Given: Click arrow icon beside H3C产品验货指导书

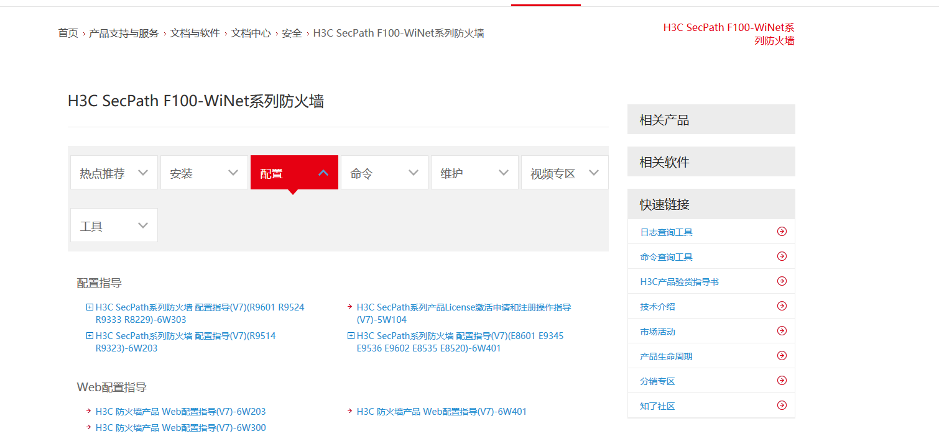Looking at the screenshot, I should pos(782,281).
